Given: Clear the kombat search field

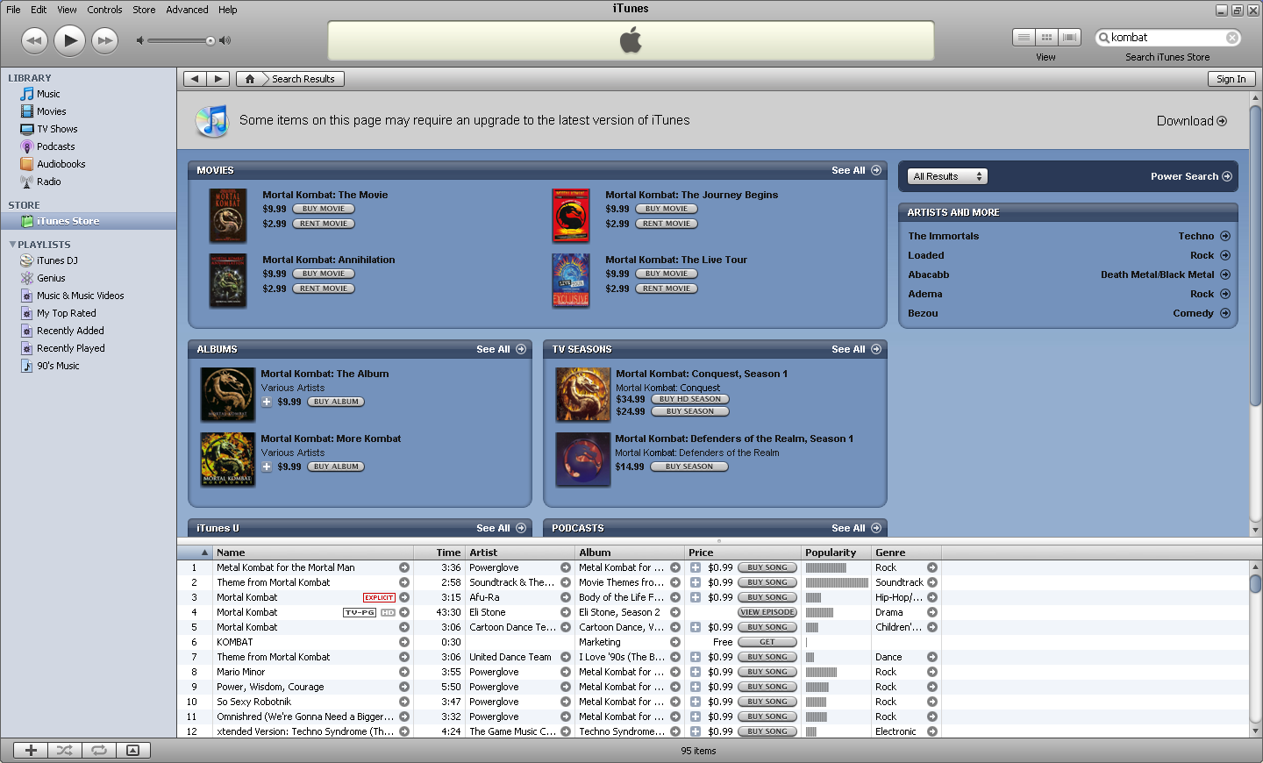Looking at the screenshot, I should 1231,38.
